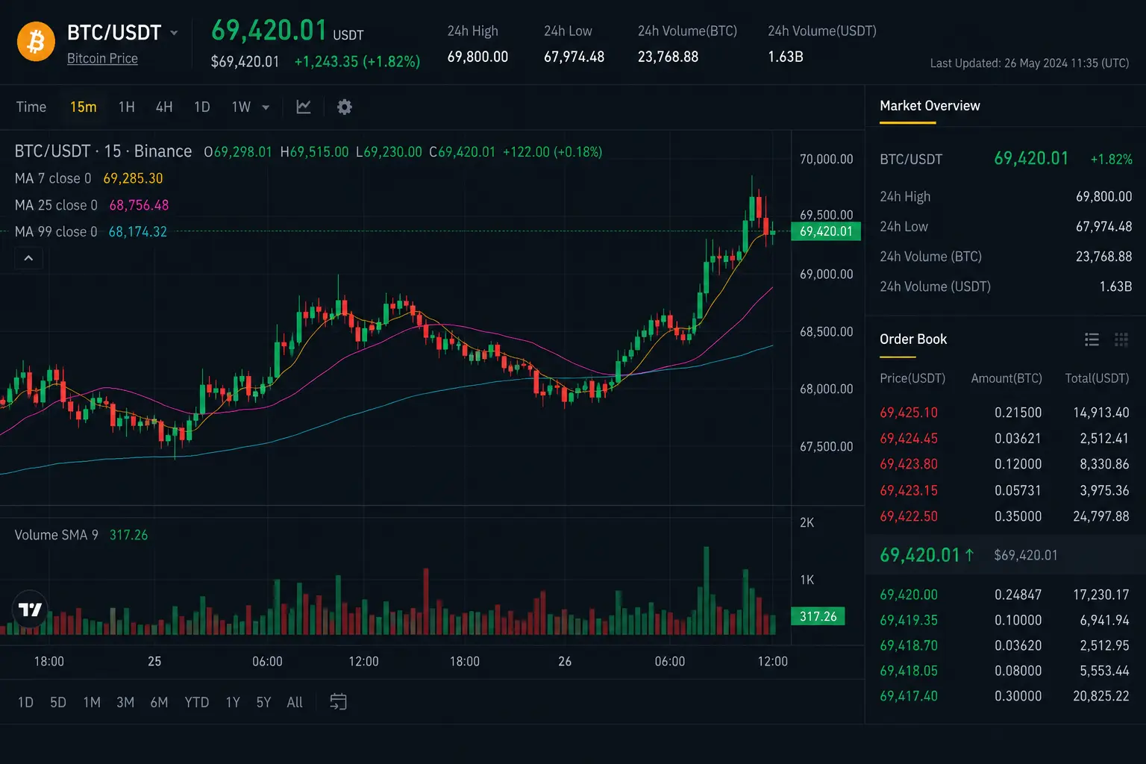Viewport: 1146px width, 764px height.
Task: Click the green 69,420.01 price axis label
Action: coord(826,231)
